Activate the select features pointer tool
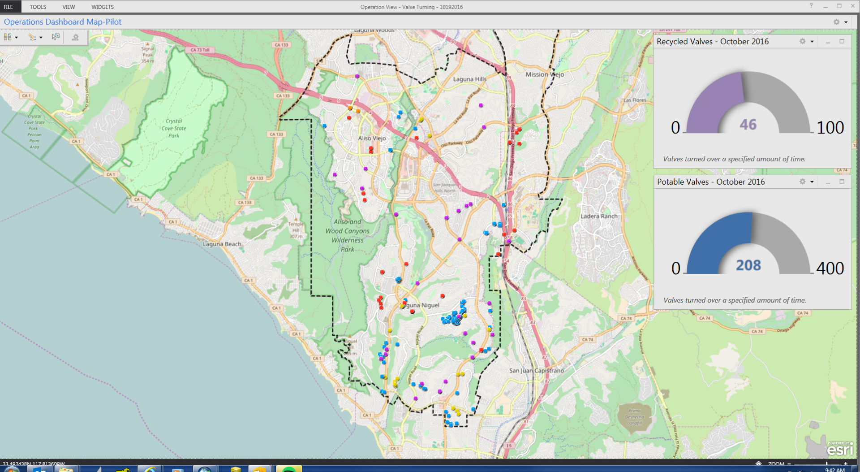 [x=56, y=37]
